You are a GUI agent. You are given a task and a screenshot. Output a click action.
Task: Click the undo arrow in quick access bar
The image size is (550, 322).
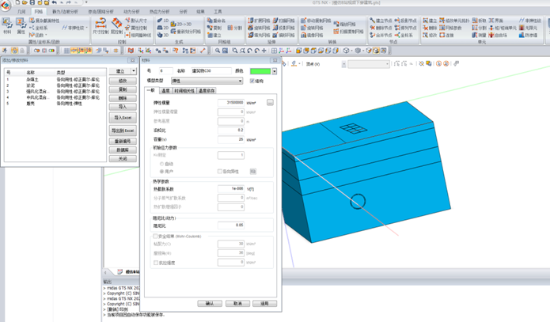[x=55, y=2]
